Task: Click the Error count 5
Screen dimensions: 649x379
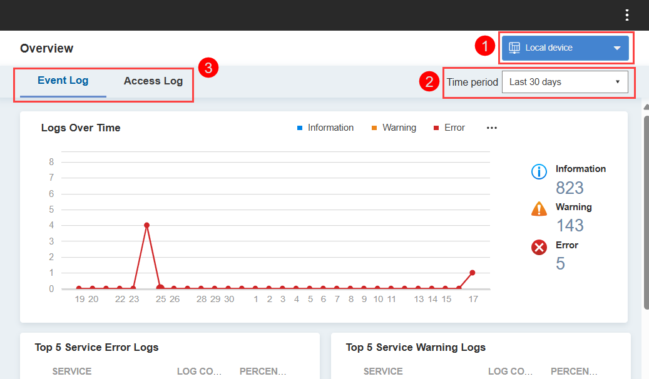Action: 560,263
